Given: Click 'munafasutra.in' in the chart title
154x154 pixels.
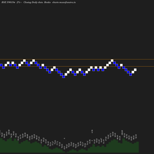Looking at the screenshot, I should click(67, 2).
